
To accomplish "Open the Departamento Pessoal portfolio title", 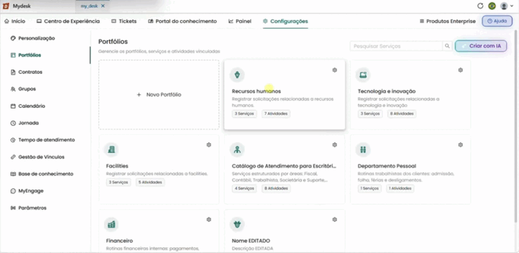I will pos(387,166).
